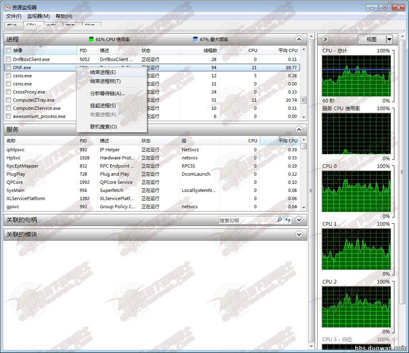The image size is (409, 353).
Task: Click the refresh icon beside handle search
Action: click(x=288, y=220)
